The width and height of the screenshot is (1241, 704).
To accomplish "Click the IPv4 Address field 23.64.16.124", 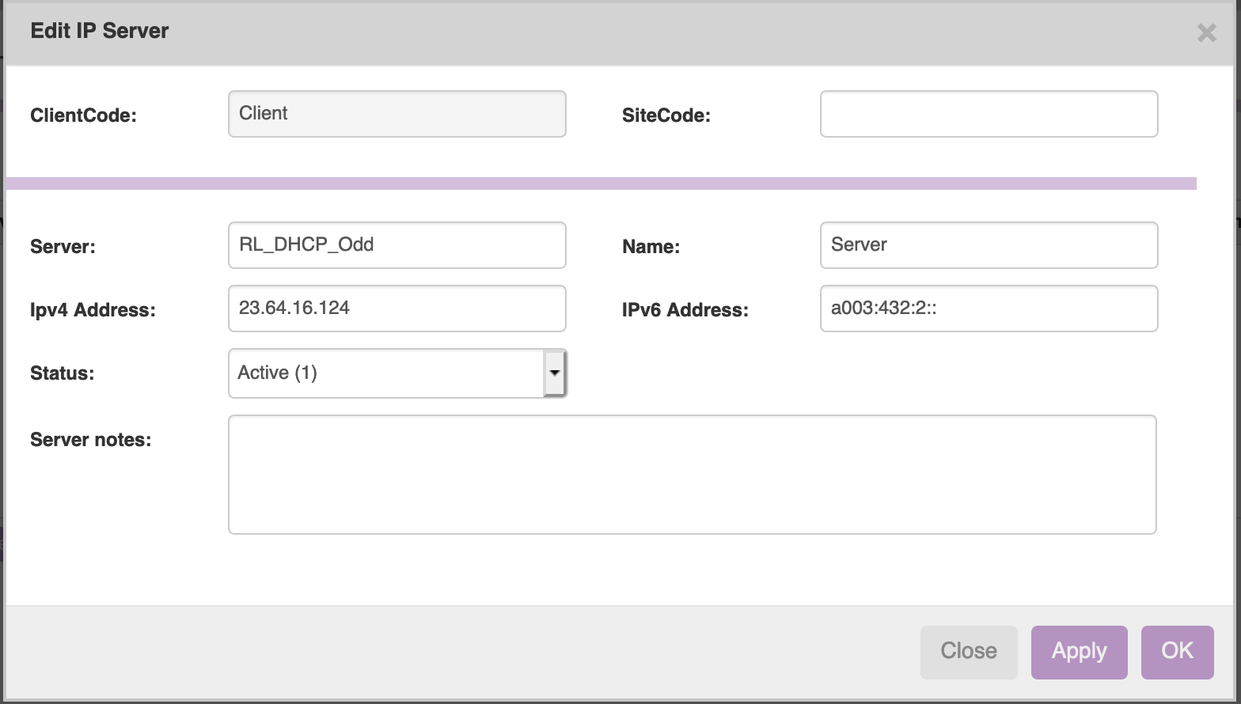I will (x=397, y=308).
